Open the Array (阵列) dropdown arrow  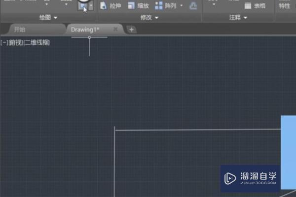tap(182, 5)
